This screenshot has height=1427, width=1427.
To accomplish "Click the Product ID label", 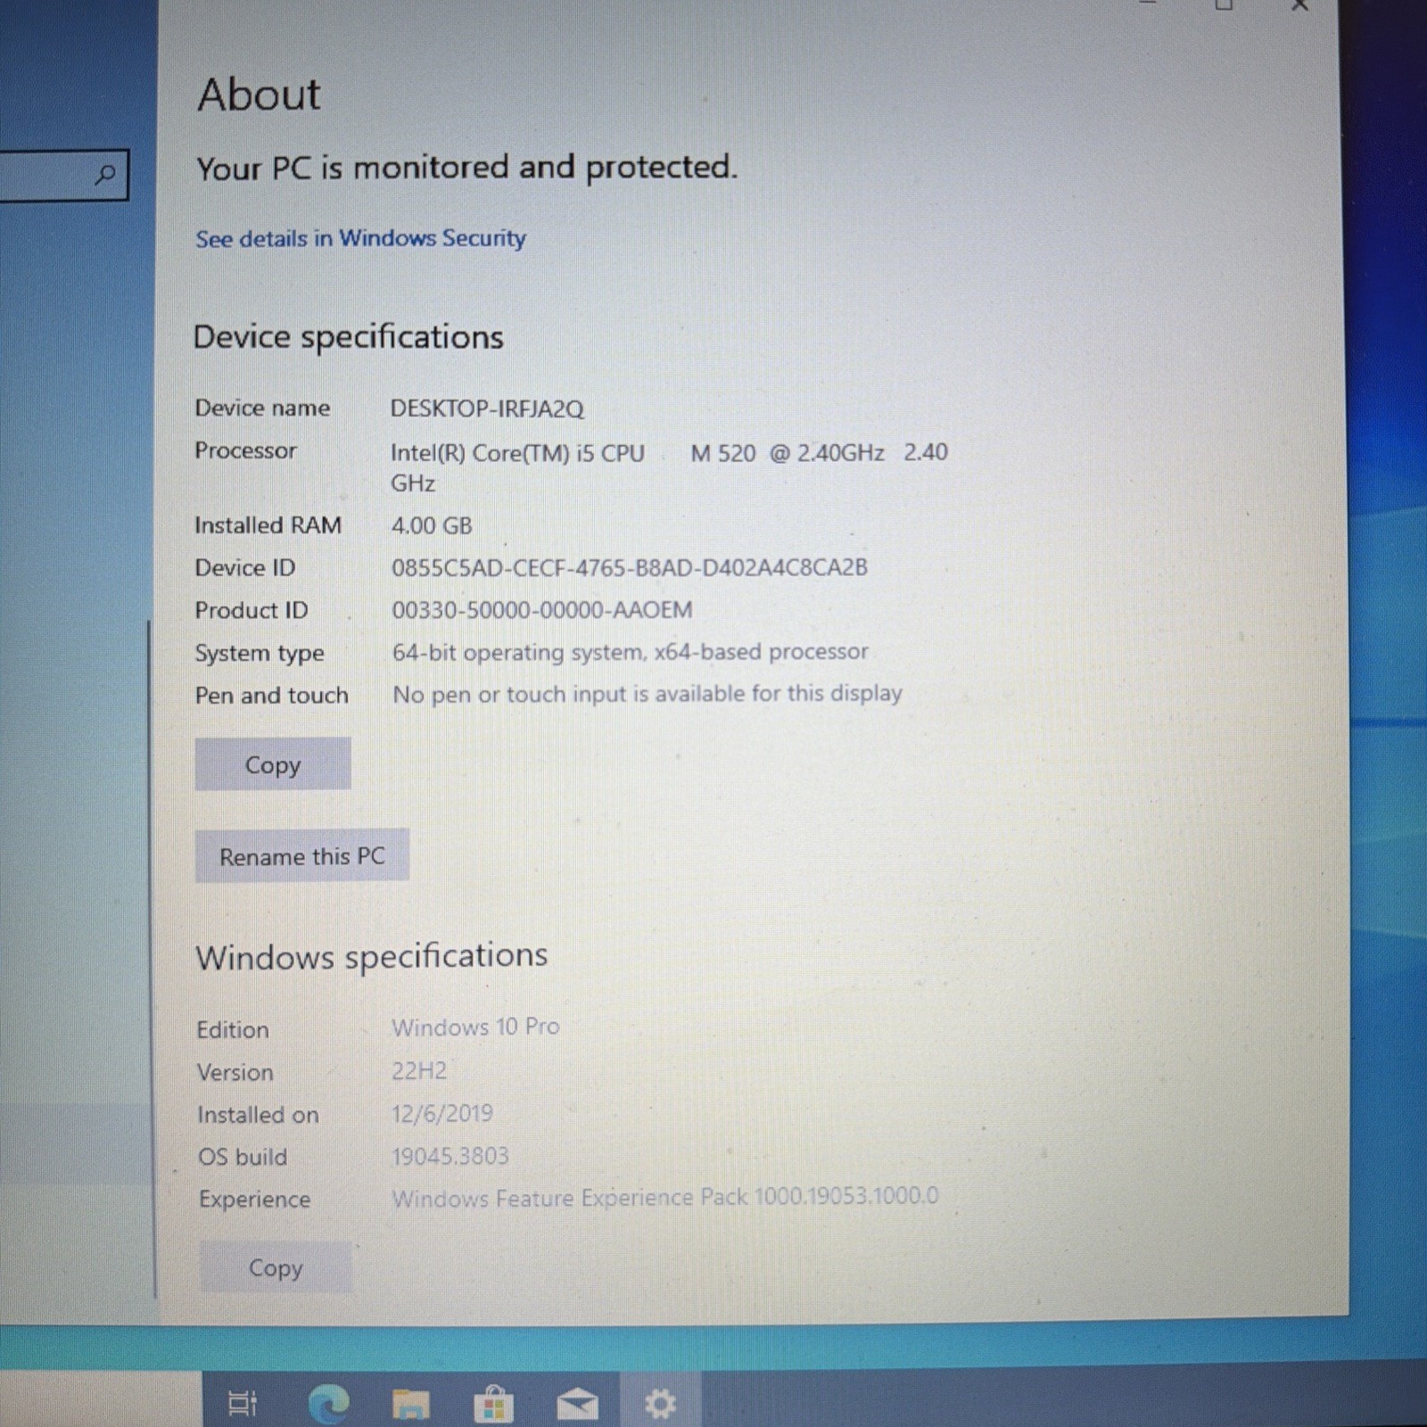I will (252, 610).
